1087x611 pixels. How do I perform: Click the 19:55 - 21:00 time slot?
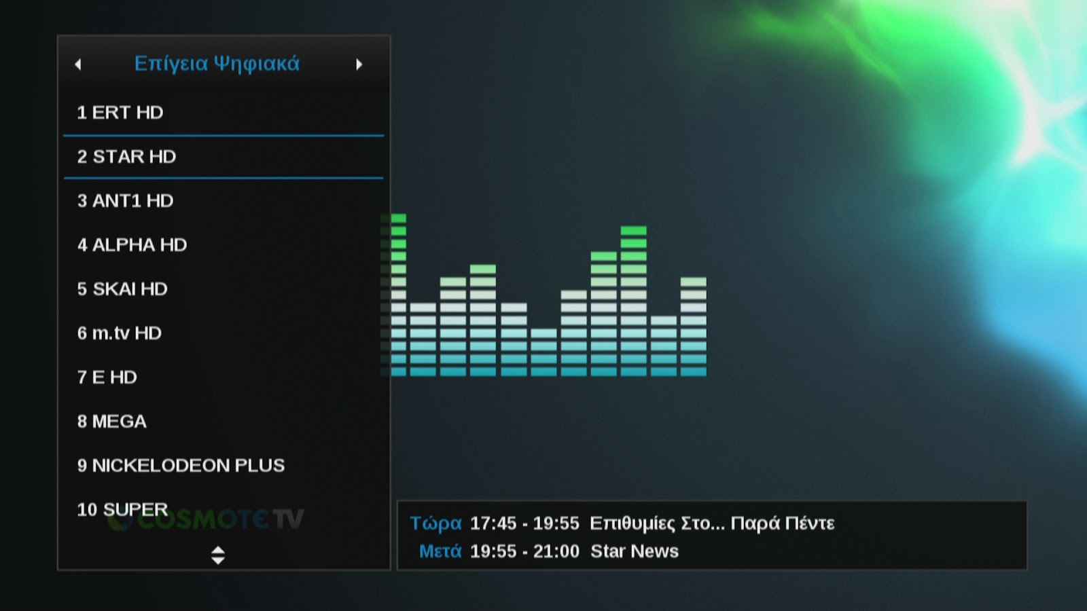[x=524, y=551]
